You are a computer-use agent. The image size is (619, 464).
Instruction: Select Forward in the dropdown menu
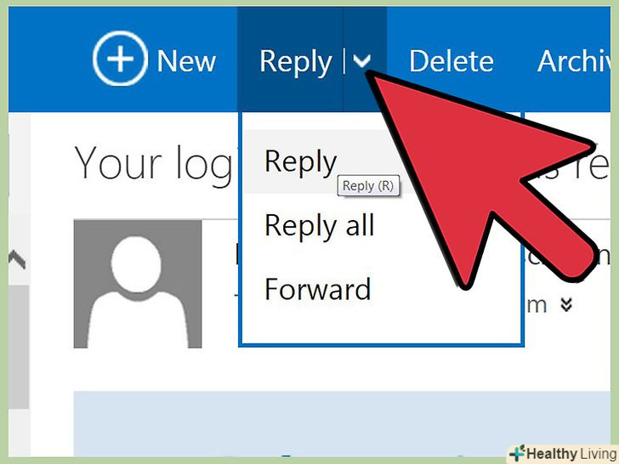pos(318,289)
